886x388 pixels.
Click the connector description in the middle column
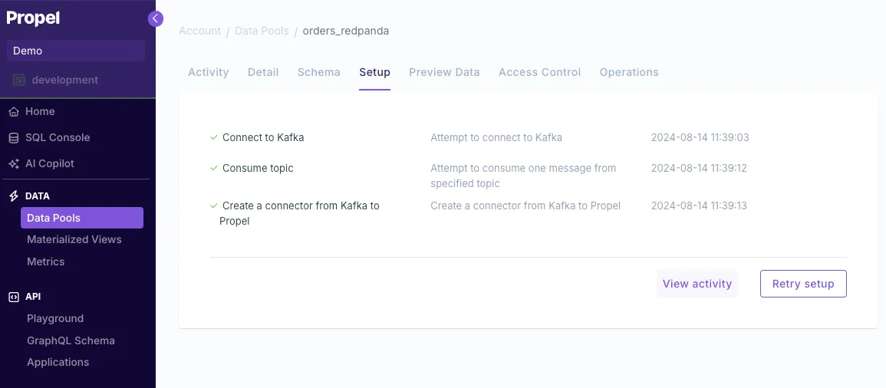525,206
